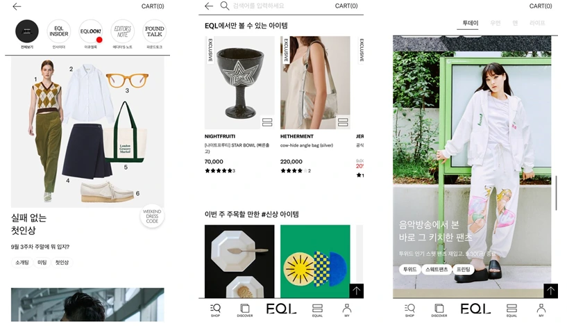Image resolution: width=567 pixels, height=326 pixels.
Task: Select the EDITORS NOTE category circle
Action: [x=122, y=31]
